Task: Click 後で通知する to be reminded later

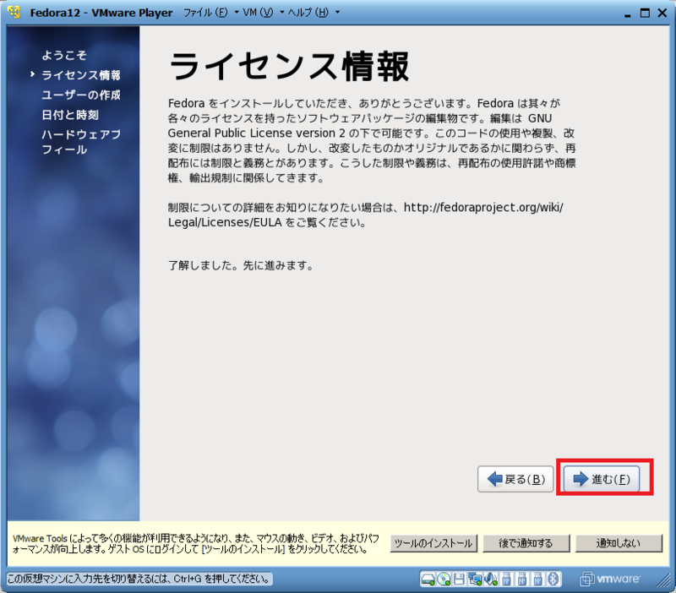Action: pos(526,543)
